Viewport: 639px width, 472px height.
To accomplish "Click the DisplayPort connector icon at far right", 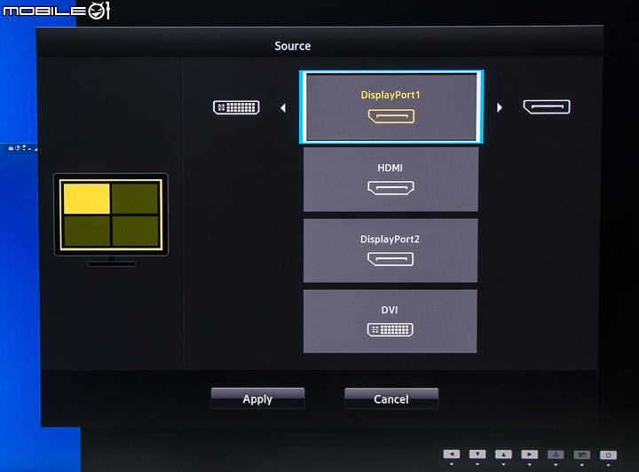I will tap(547, 106).
